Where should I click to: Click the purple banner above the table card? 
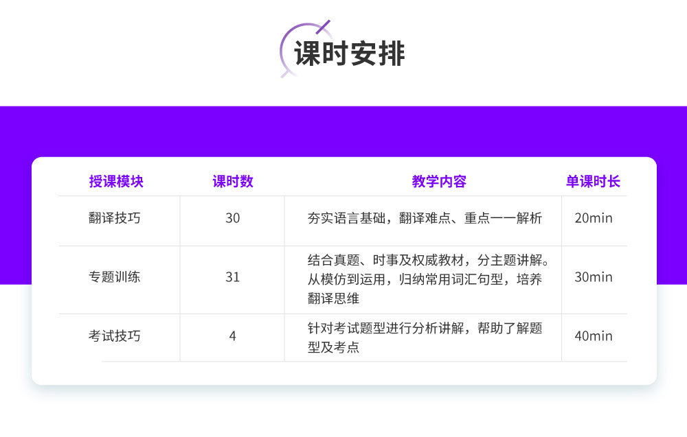343,130
